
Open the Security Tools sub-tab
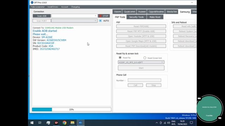tap(136, 17)
